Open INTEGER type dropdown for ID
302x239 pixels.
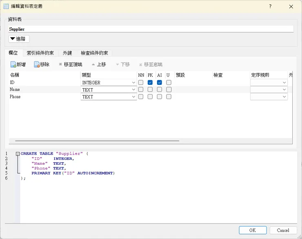109,82
